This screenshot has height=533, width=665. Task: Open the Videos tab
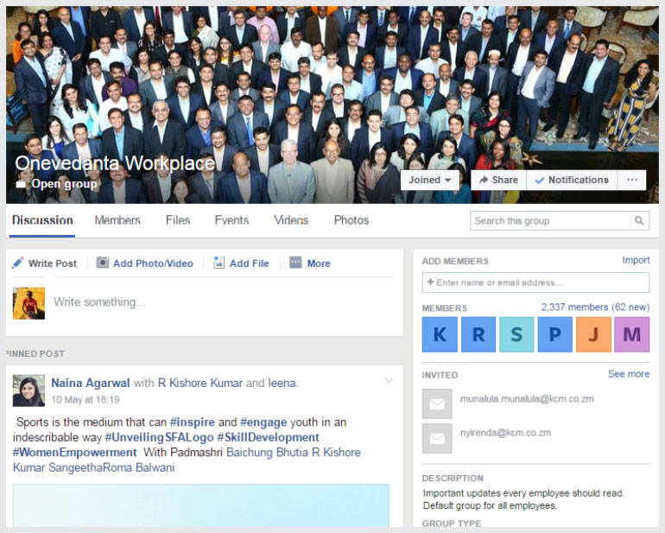click(x=291, y=220)
